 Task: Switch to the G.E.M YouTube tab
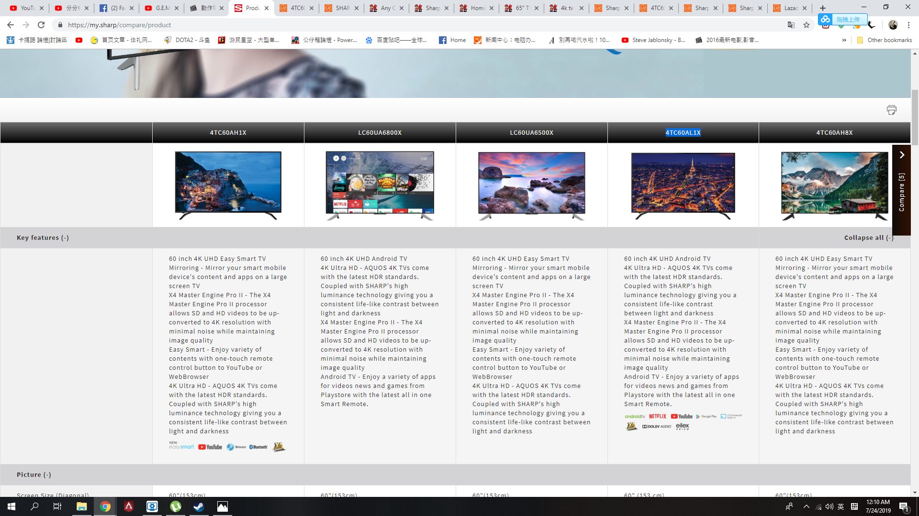click(161, 8)
